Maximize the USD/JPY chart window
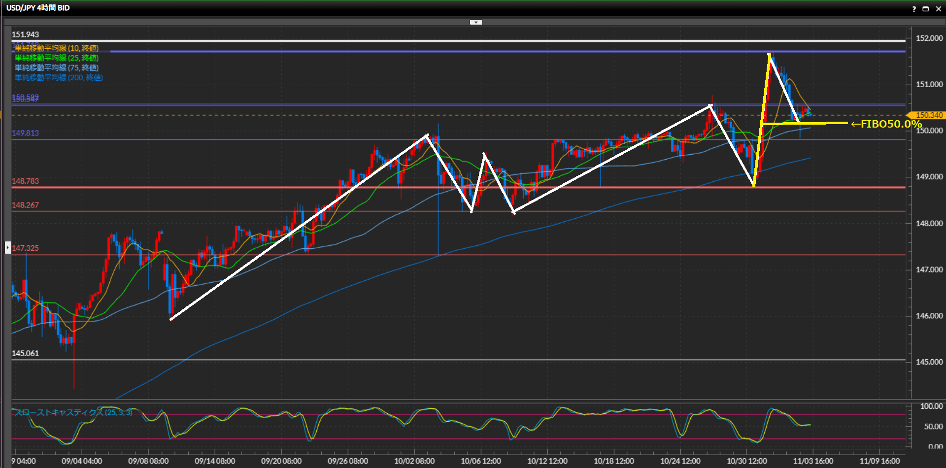 pos(926,9)
